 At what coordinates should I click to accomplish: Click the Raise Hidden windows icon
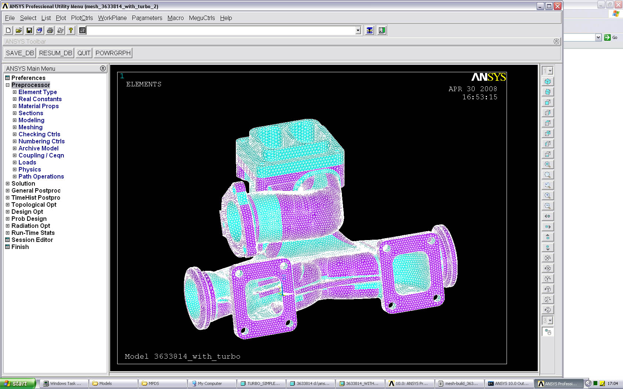click(x=370, y=30)
